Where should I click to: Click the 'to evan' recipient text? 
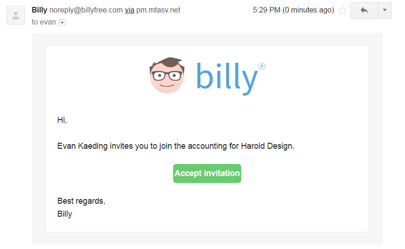click(x=44, y=22)
